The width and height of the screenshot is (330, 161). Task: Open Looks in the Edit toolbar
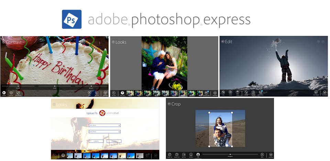pyautogui.click(x=238, y=92)
